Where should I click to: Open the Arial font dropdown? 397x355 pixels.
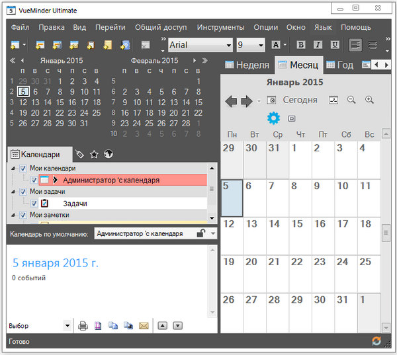click(x=228, y=45)
